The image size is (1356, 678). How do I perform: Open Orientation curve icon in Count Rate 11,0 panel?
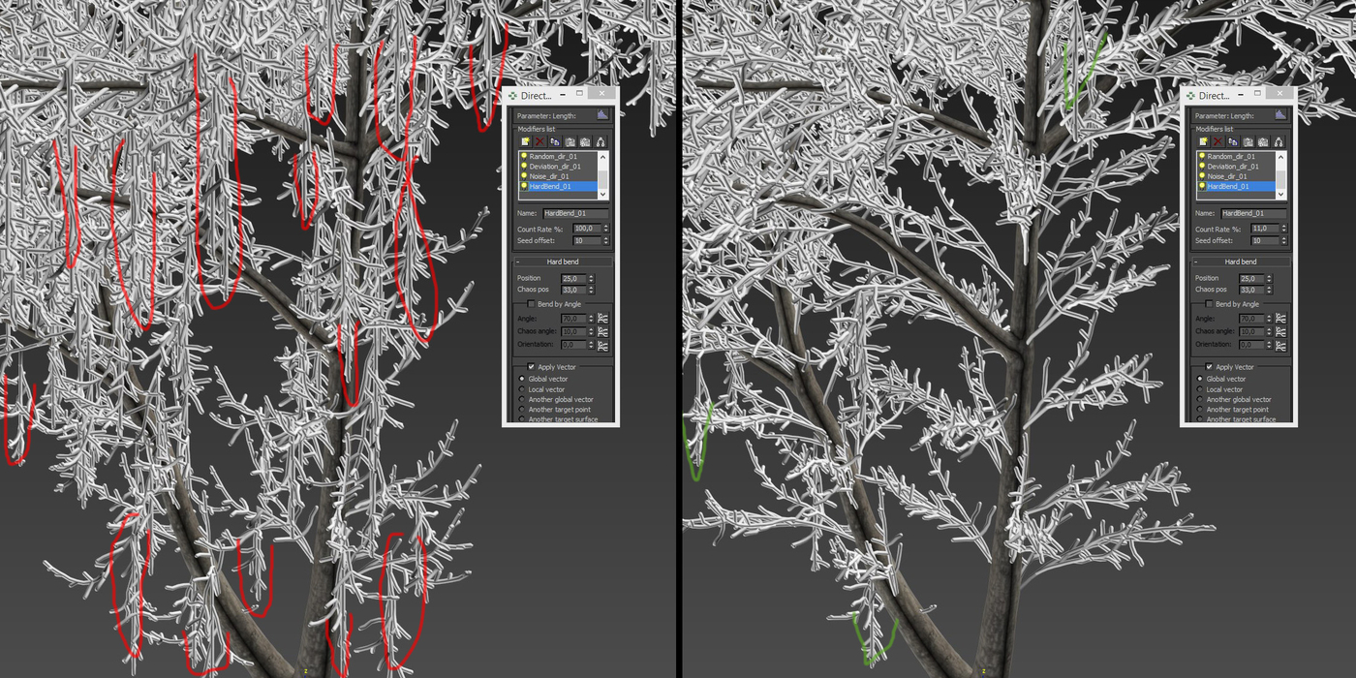pos(1280,345)
